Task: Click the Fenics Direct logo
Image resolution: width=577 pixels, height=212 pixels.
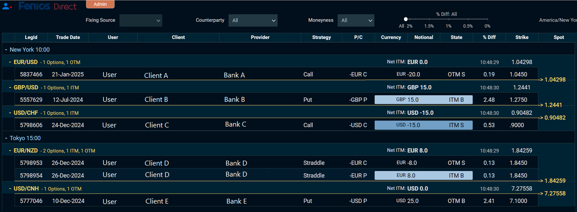Action: point(47,6)
